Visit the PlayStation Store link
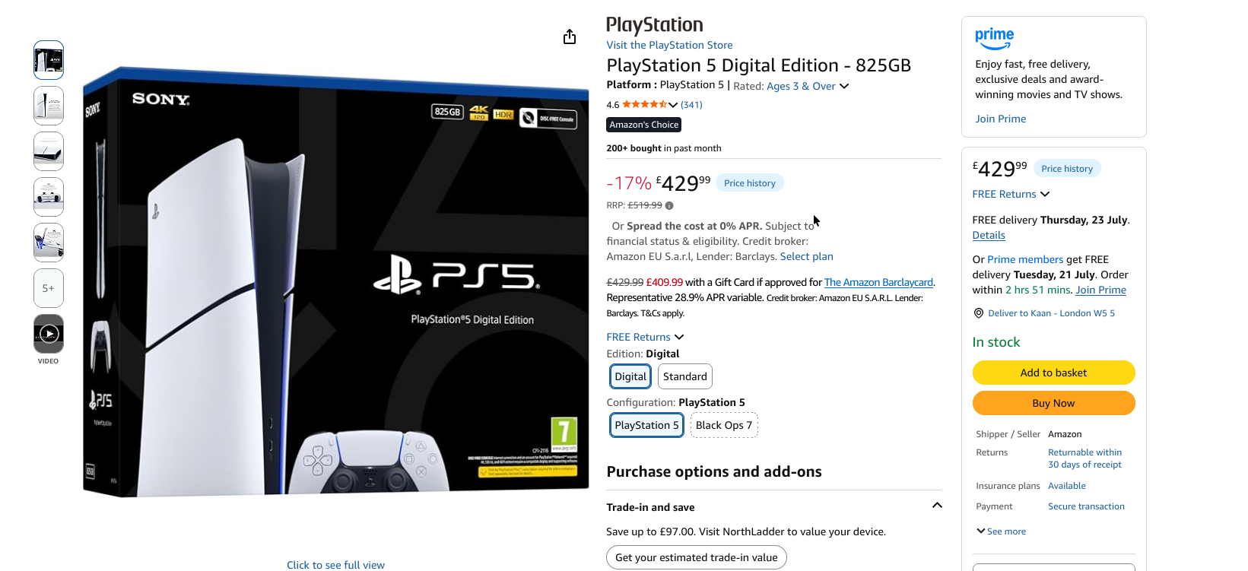This screenshot has width=1248, height=571. point(669,45)
